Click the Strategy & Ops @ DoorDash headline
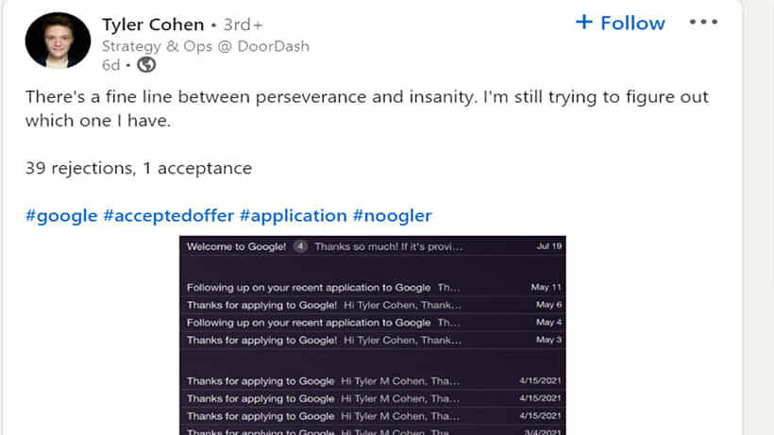This screenshot has width=774, height=435. [206, 46]
